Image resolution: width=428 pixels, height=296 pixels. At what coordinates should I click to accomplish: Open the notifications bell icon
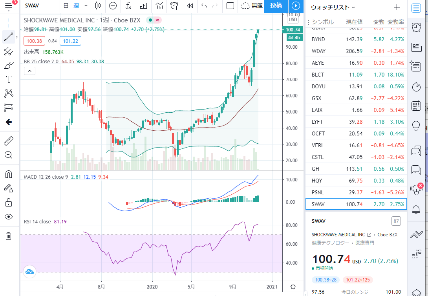pyautogui.click(x=416, y=209)
